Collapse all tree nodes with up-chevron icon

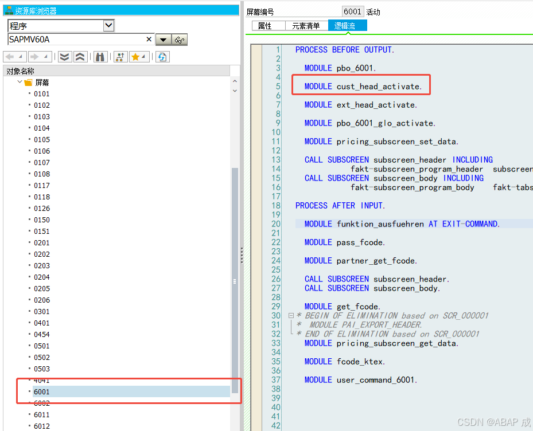[x=80, y=57]
